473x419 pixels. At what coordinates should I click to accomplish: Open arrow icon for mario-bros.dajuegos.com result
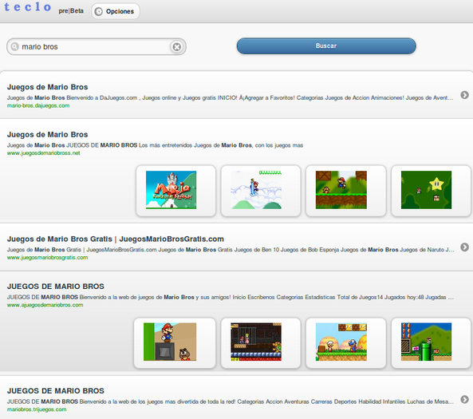click(464, 95)
